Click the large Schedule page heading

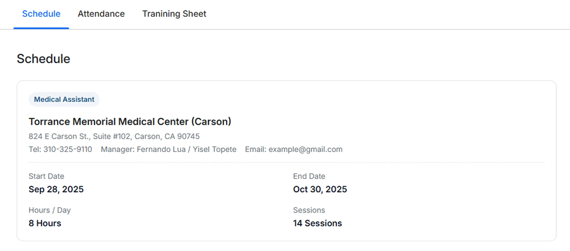tap(43, 59)
